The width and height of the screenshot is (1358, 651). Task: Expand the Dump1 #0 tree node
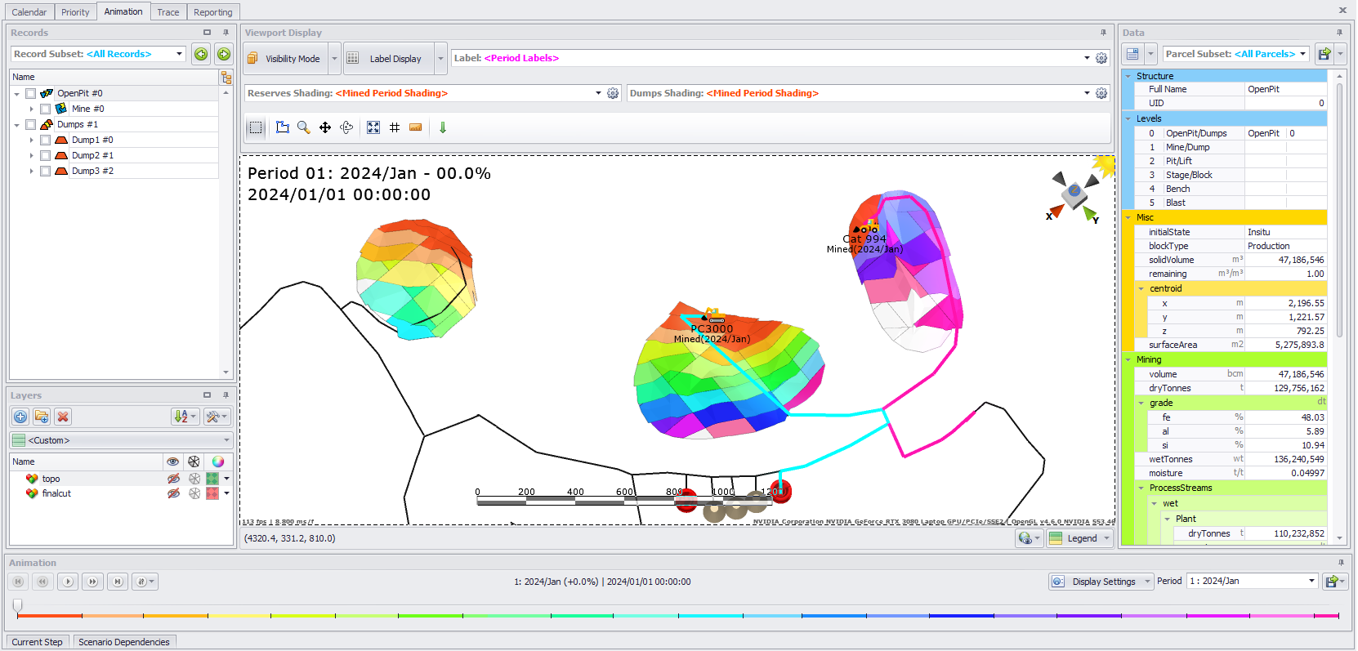[32, 140]
